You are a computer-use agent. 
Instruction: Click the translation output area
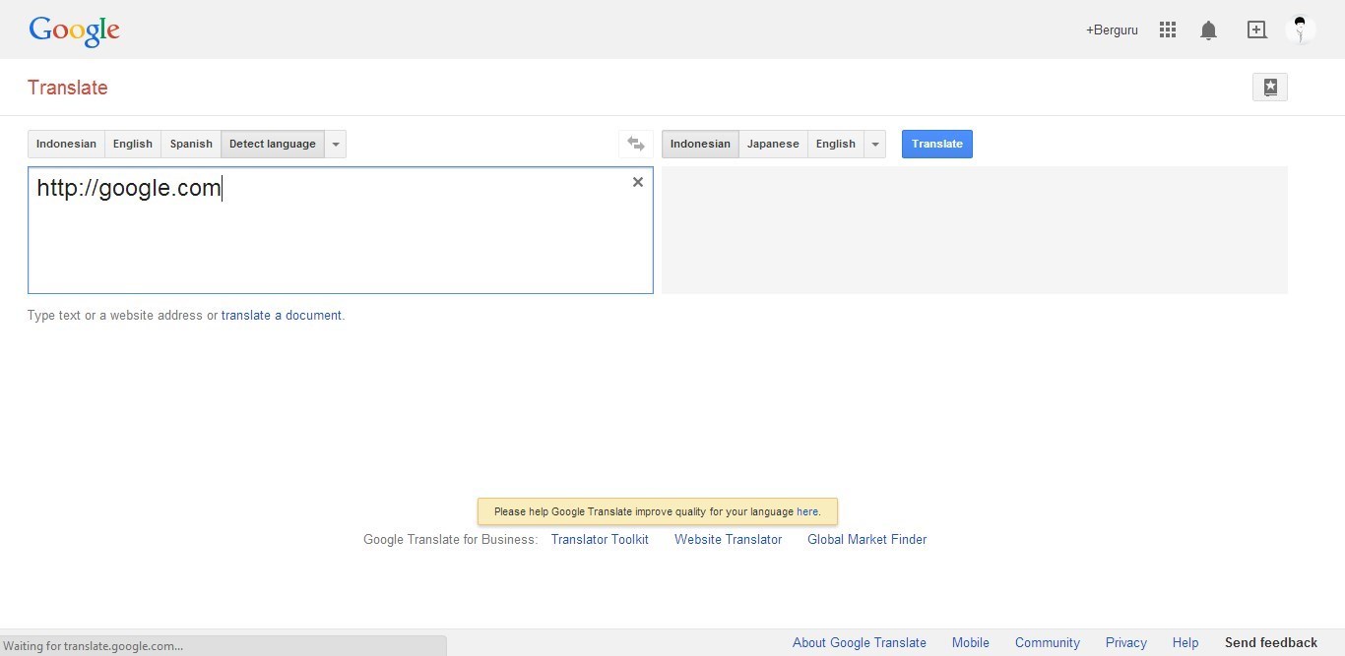pyautogui.click(x=975, y=230)
